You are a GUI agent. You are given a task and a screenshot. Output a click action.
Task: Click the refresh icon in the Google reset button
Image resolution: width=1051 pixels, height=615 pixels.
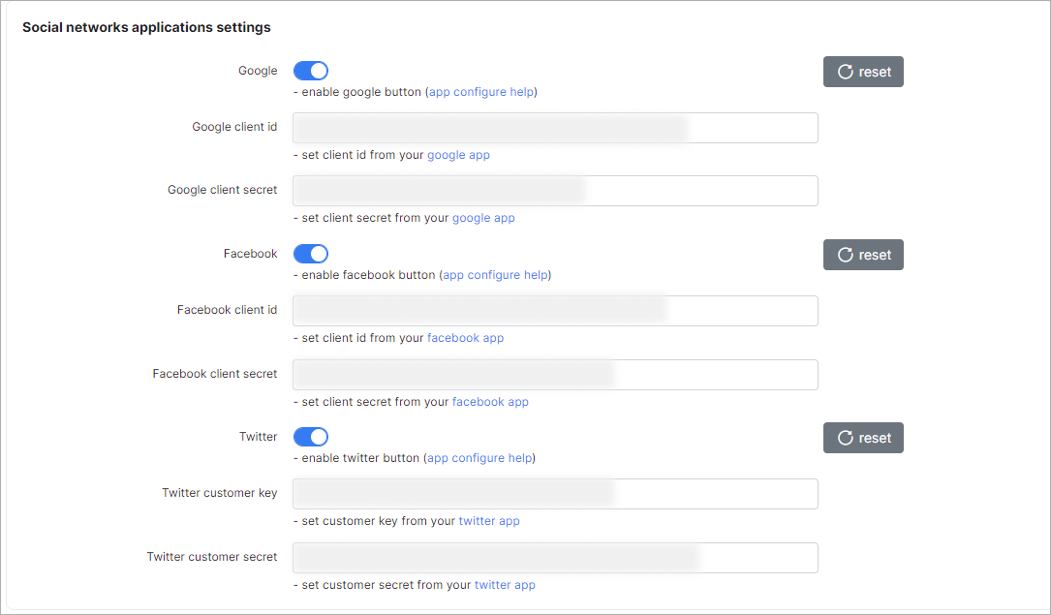coord(844,71)
